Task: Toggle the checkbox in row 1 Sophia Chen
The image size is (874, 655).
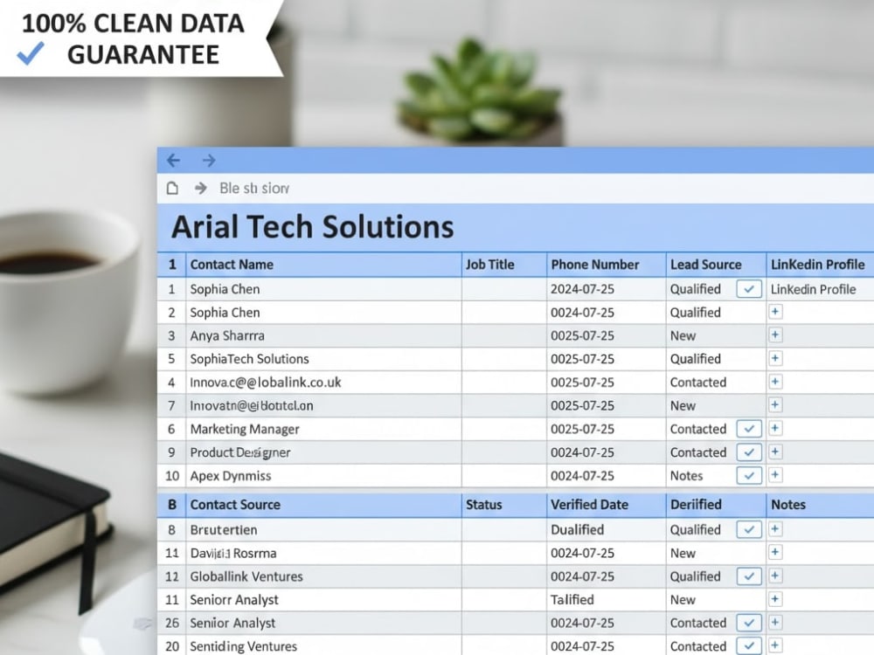Action: (x=749, y=289)
